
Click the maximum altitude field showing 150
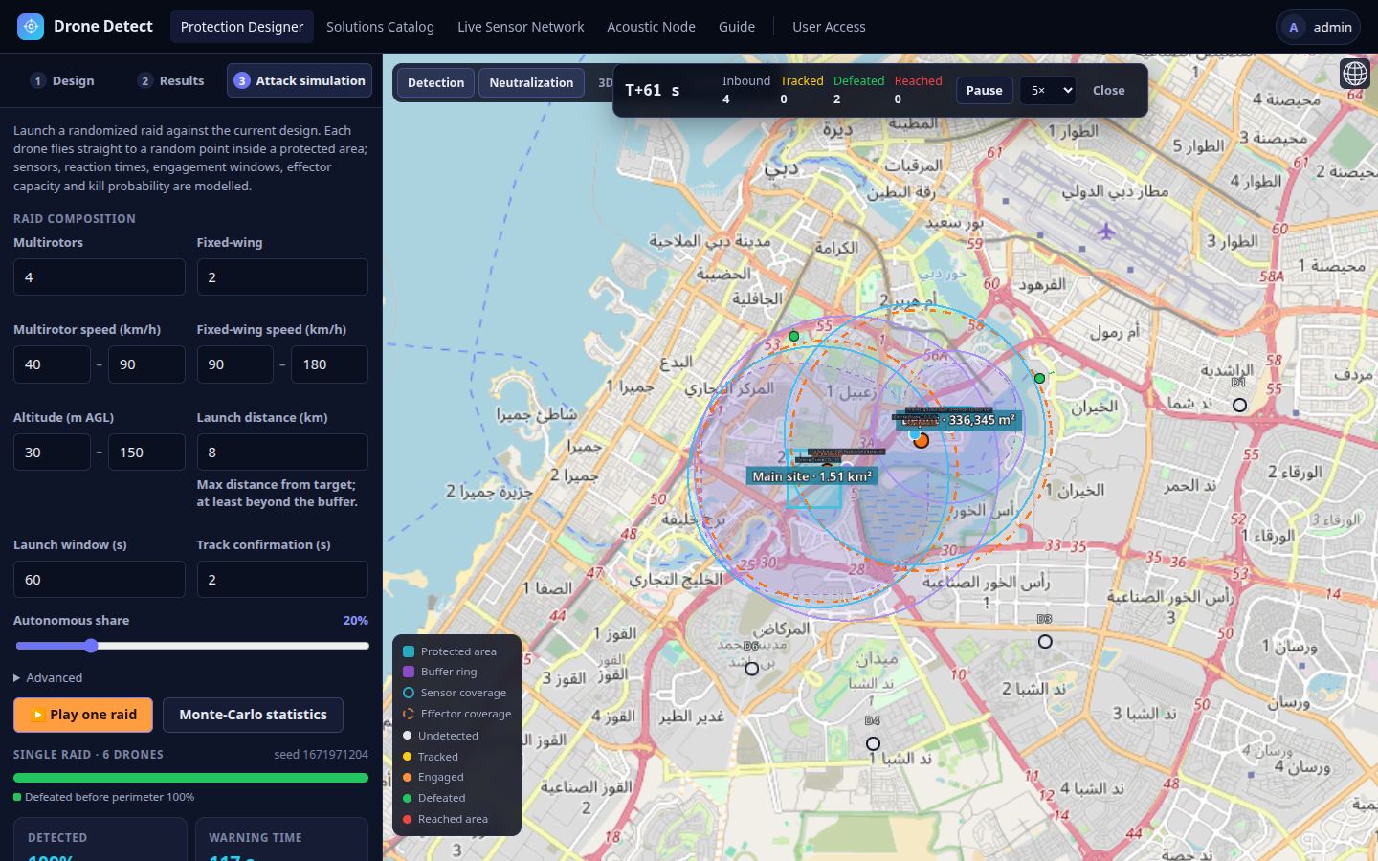point(146,453)
